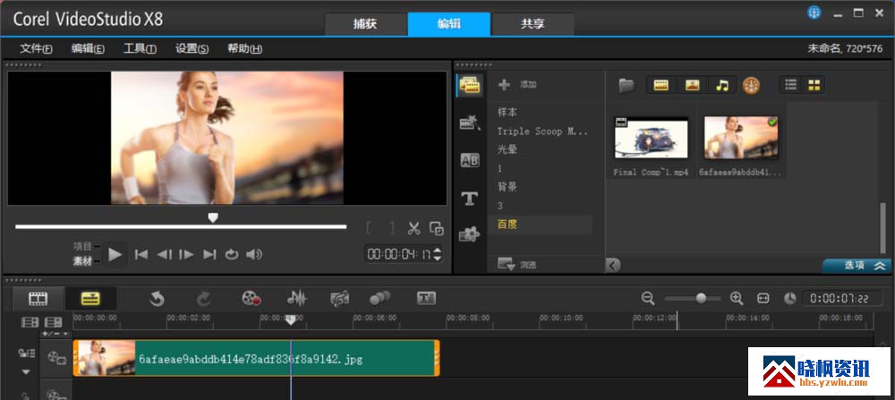The image size is (895, 400).
Task: Switch to Timeline view
Action: point(90,298)
